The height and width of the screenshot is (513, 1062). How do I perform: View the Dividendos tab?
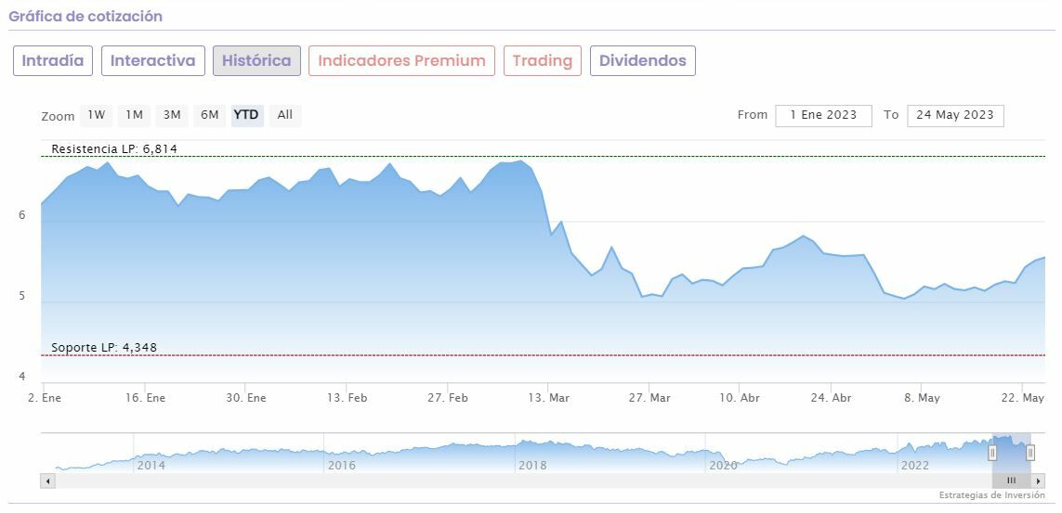tap(643, 61)
